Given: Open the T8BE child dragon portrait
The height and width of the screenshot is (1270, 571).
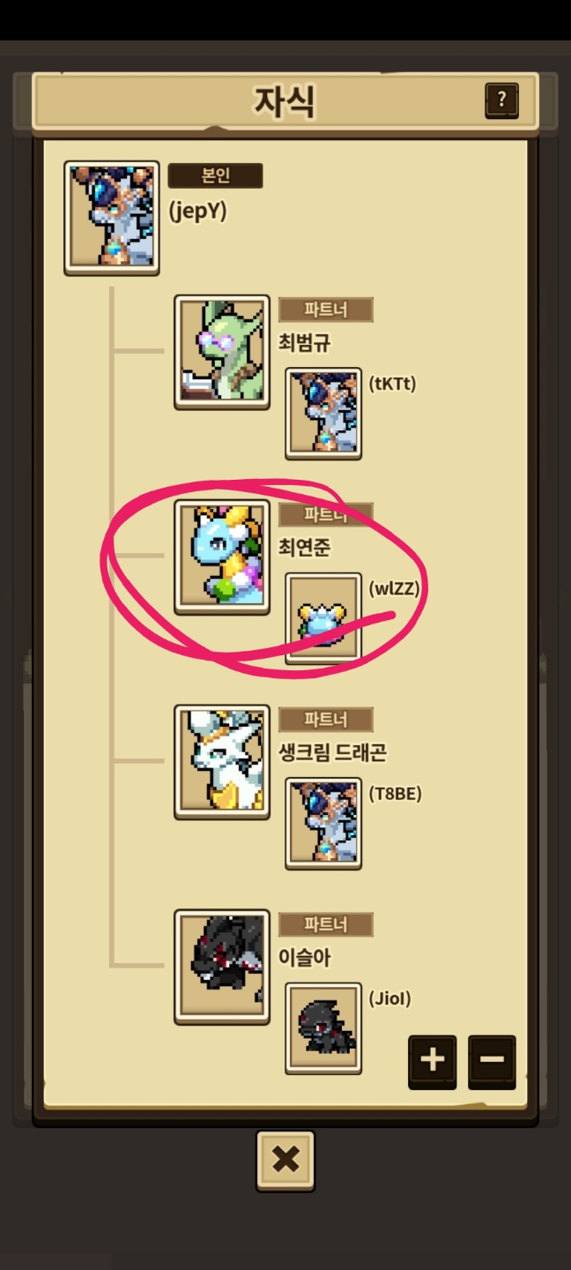Looking at the screenshot, I should tap(323, 824).
